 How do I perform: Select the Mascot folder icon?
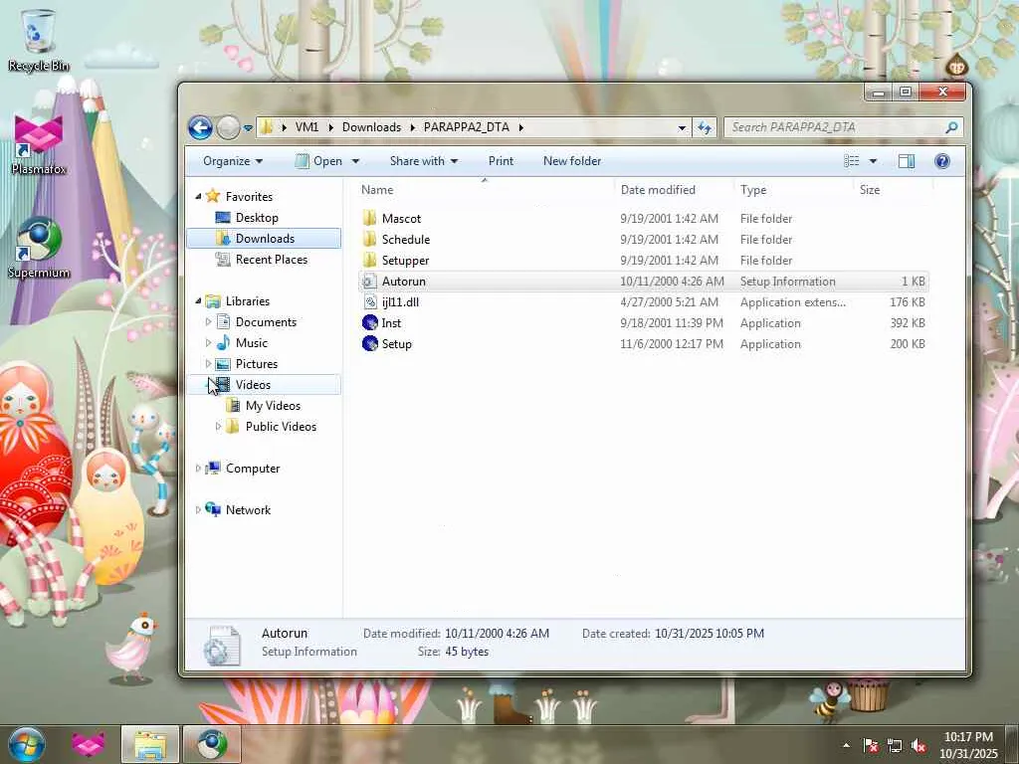(370, 218)
